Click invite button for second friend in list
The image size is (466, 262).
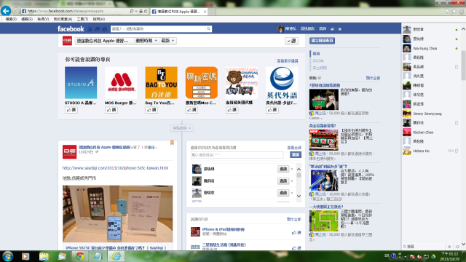tap(283, 180)
